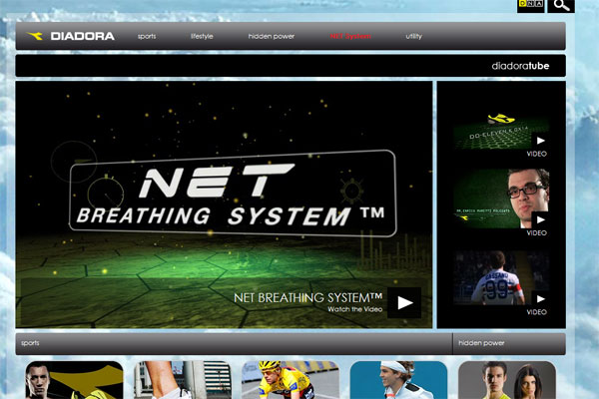Image resolution: width=599 pixels, height=399 pixels.
Task: Select the hidden power section bar above the tiles
Action: tap(509, 343)
